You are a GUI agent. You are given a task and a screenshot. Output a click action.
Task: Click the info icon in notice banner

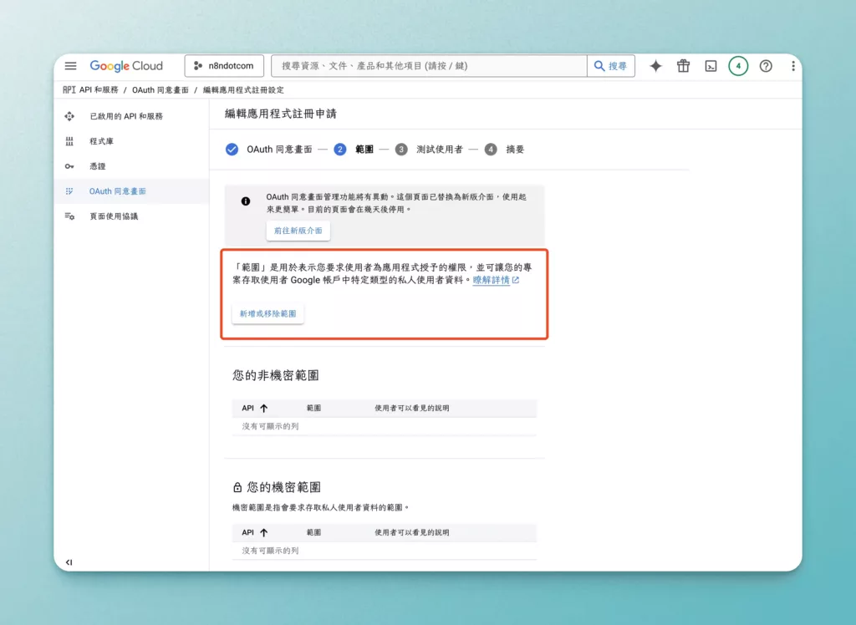coord(246,201)
